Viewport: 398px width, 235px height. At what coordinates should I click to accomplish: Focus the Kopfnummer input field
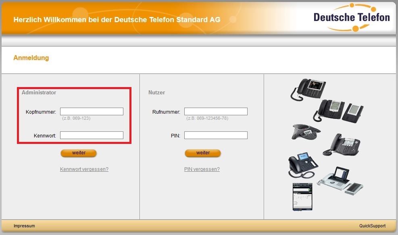[92, 112]
